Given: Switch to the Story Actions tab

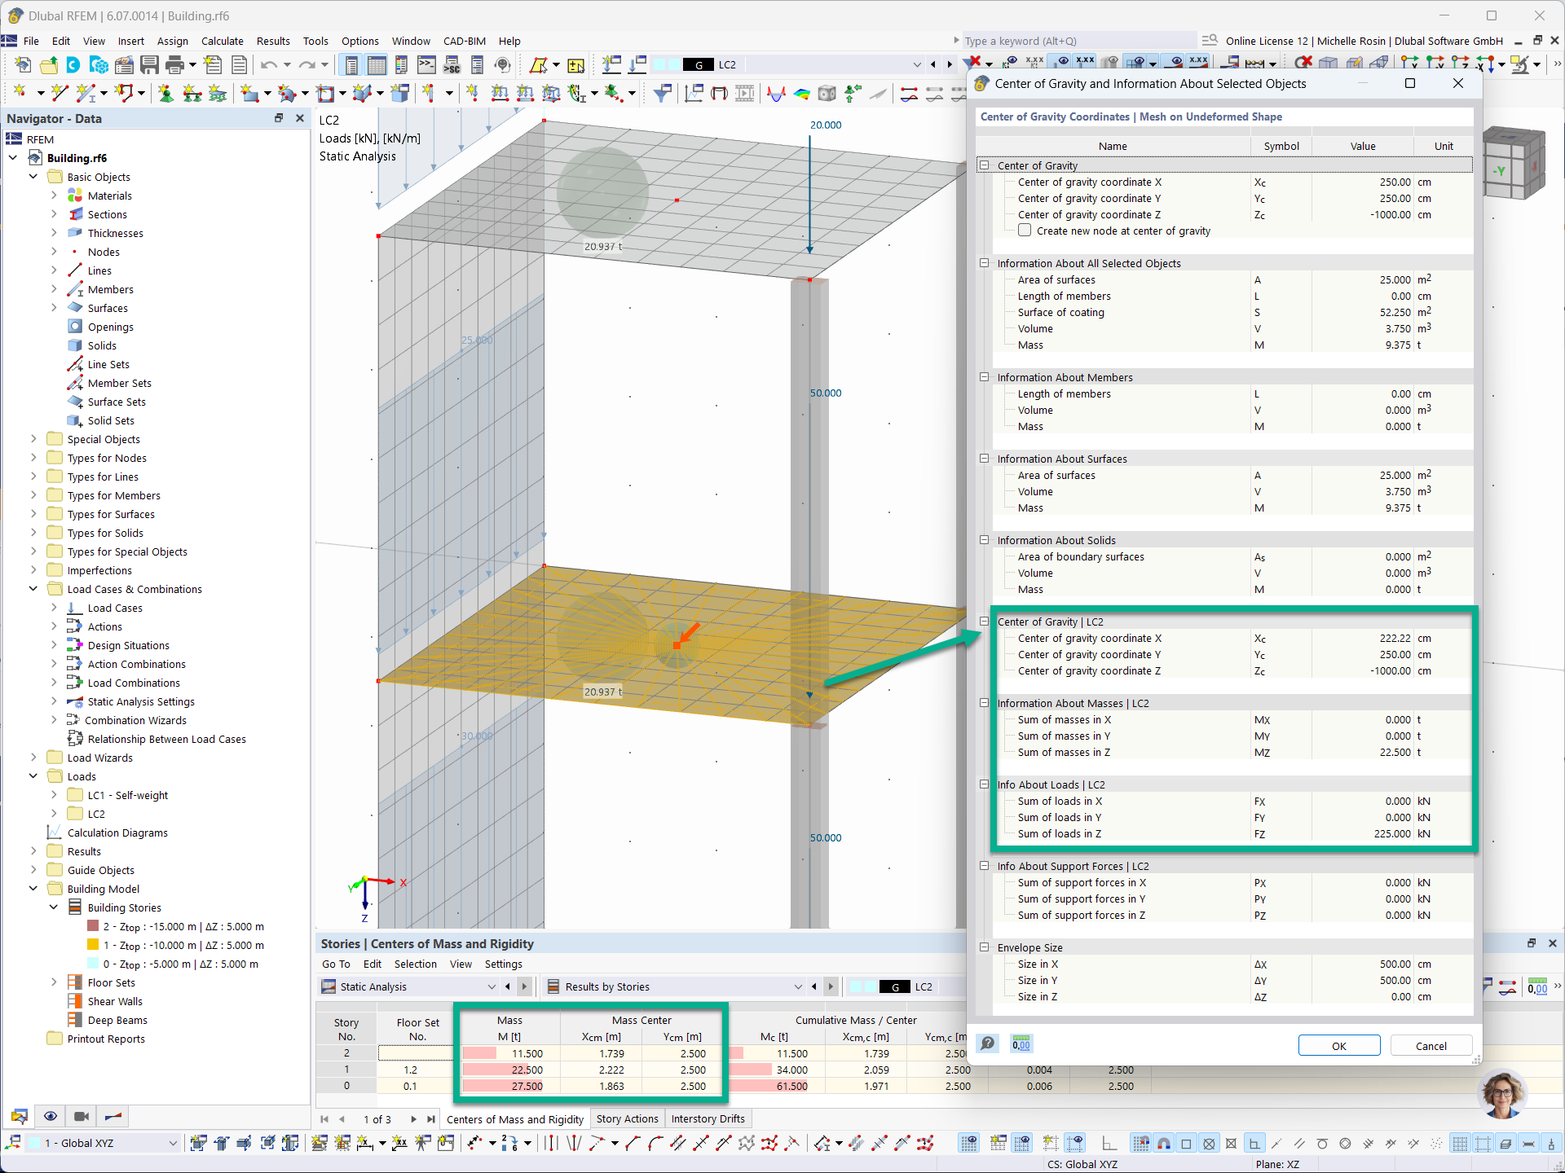Looking at the screenshot, I should pyautogui.click(x=627, y=1118).
